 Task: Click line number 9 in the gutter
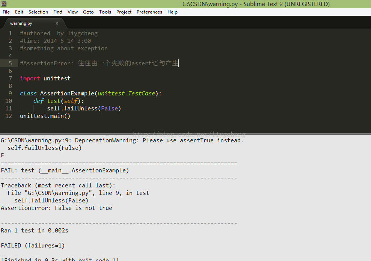(10, 94)
